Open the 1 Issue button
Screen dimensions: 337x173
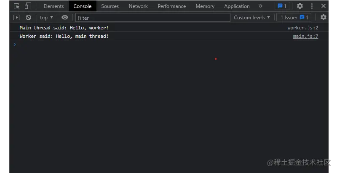(x=294, y=18)
